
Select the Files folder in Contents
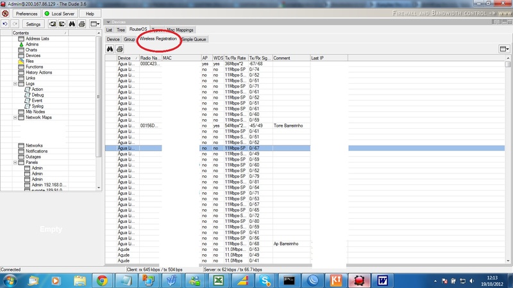coord(21,61)
